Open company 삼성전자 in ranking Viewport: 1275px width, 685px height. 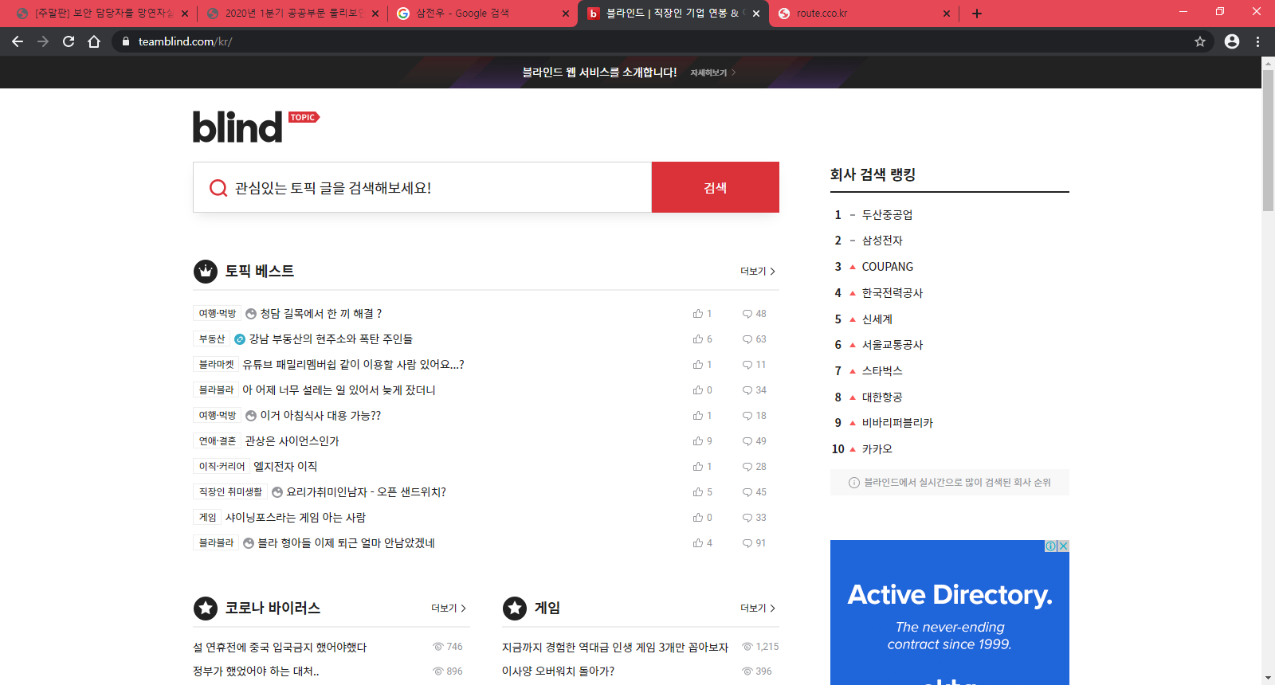pos(882,241)
